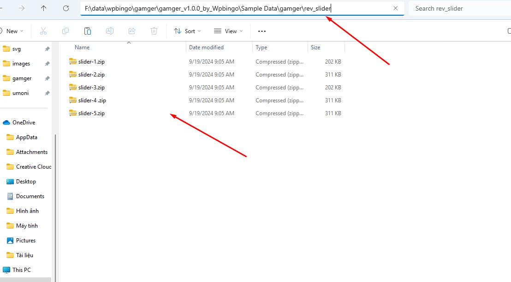Unpin the umoni folder pin icon
Viewport: 511px width, 282px height.
click(47, 93)
